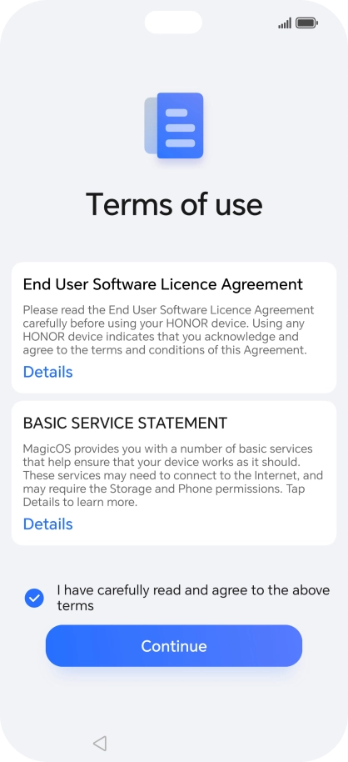Go back using the triangle navigation icon
Screen dimensions: 348x762
coord(100,743)
